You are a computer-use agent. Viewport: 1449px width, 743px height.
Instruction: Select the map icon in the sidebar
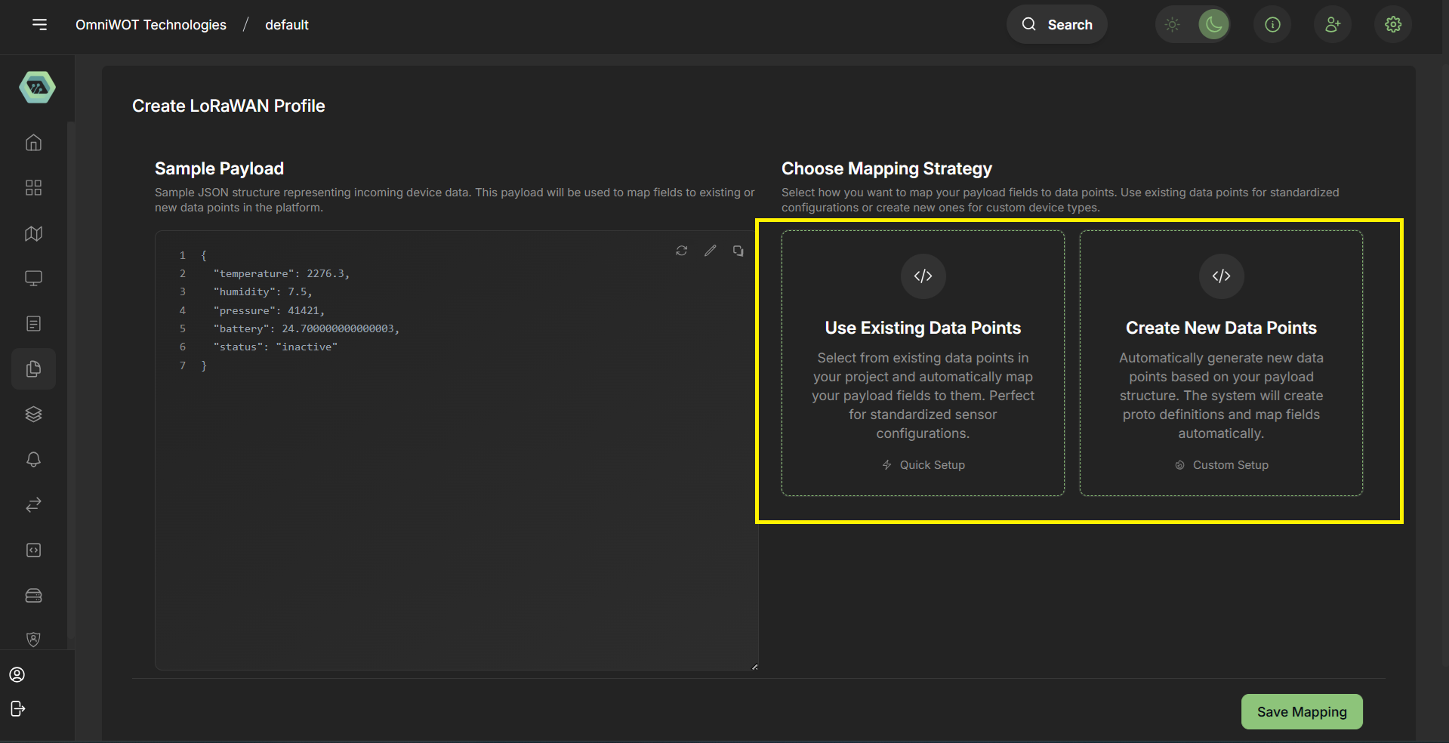33,233
